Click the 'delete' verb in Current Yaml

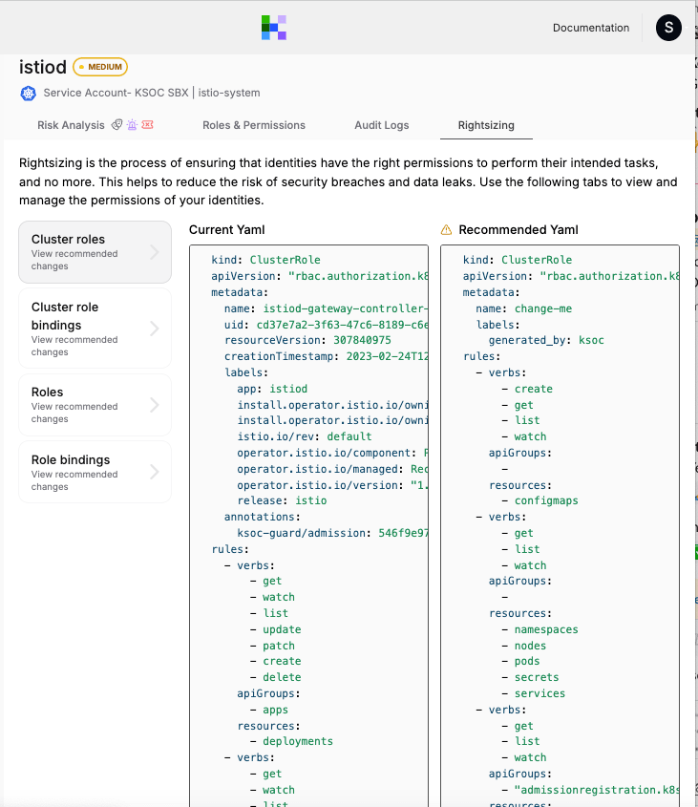click(x=282, y=677)
